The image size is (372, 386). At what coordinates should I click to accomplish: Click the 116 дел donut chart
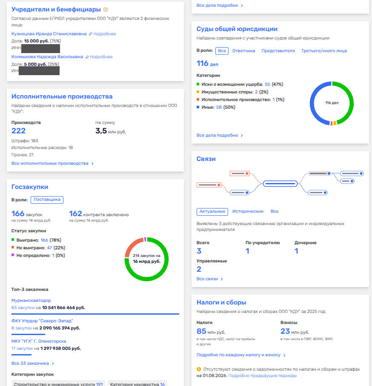(332, 103)
